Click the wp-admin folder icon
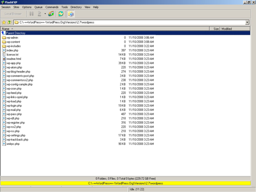The image size is (256, 192). 4,37
